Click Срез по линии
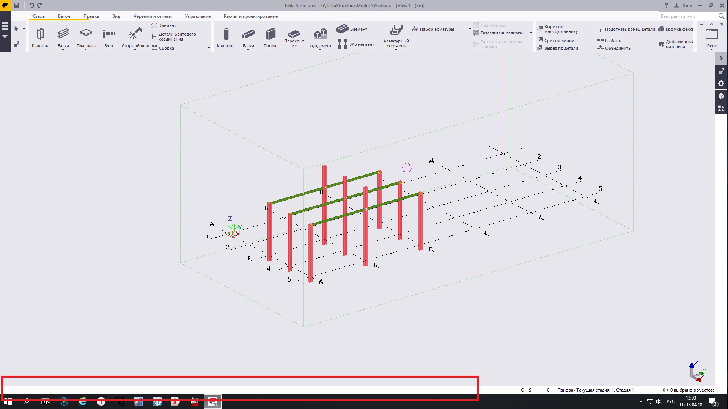Image resolution: width=728 pixels, height=409 pixels. pos(556,41)
